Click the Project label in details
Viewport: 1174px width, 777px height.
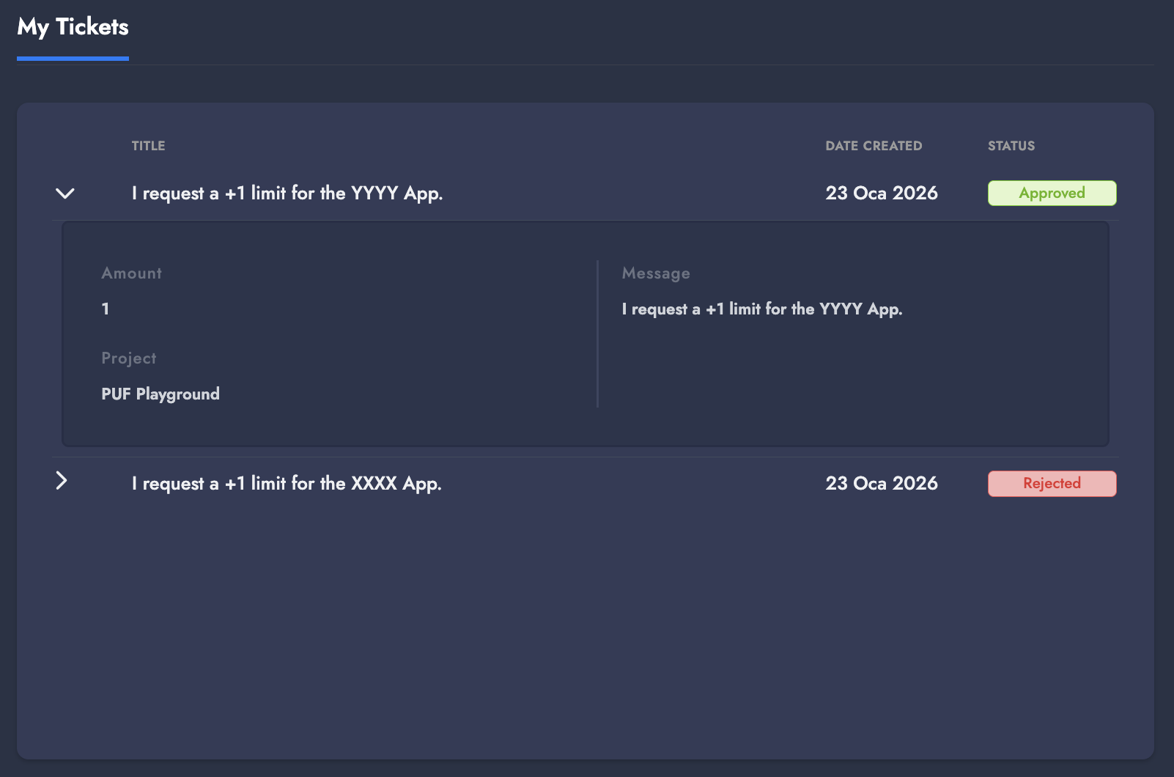click(129, 358)
